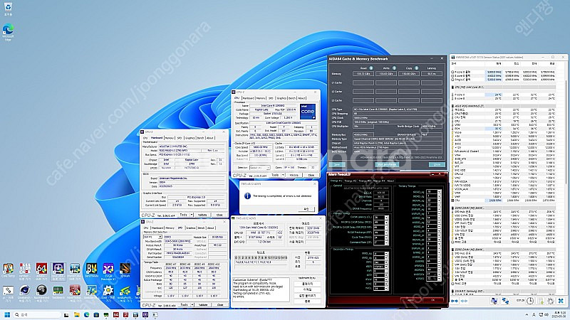Open Cycle Time (tRAS) dropdown in MemTweakIt

386,238
